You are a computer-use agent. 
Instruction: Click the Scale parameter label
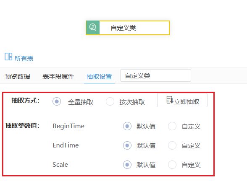[x=60, y=165]
